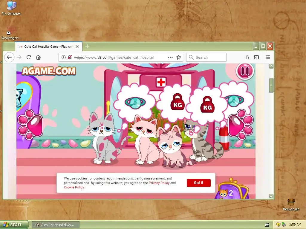Click page scrollbar down arrow
Image resolution: width=306 pixels, height=229 pixels.
click(x=271, y=196)
